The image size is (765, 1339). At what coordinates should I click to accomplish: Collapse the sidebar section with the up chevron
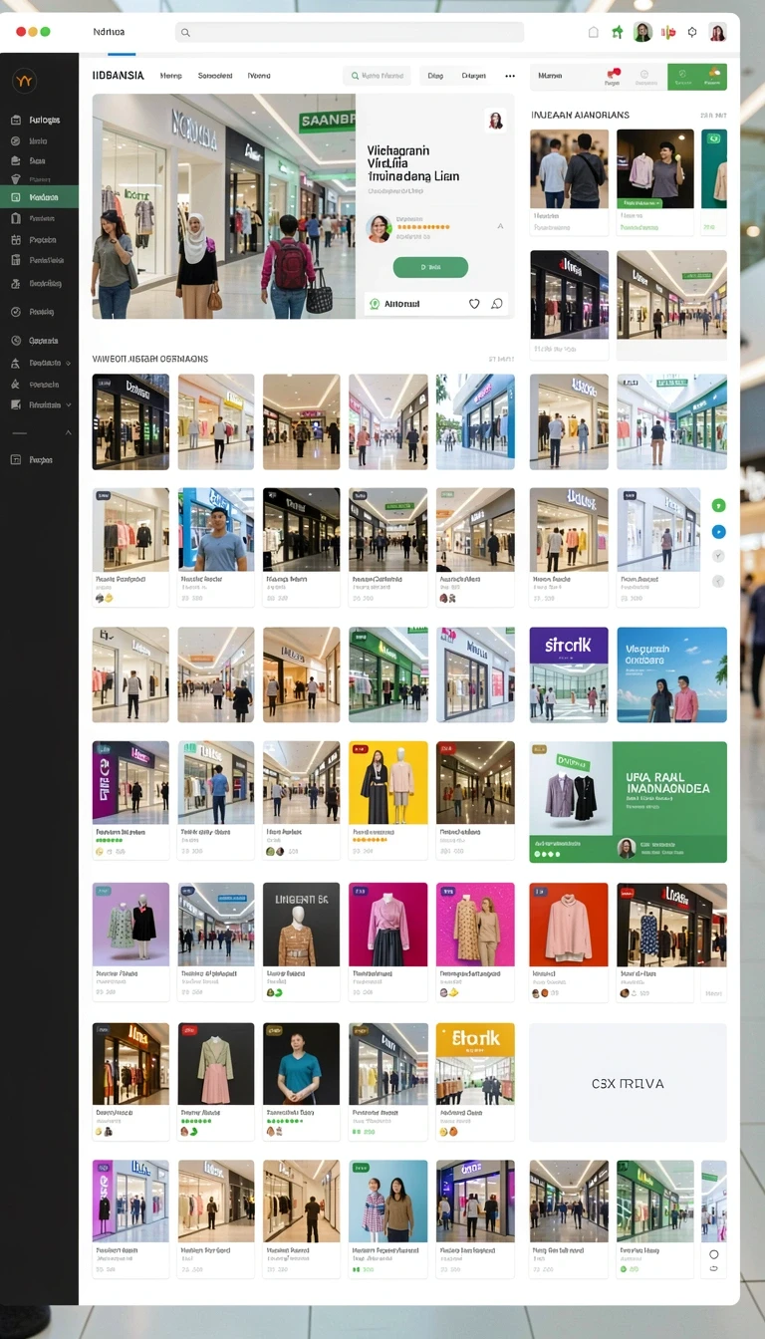[x=68, y=433]
